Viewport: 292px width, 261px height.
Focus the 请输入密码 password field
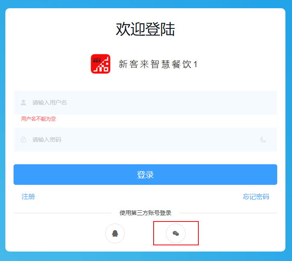tap(145, 140)
